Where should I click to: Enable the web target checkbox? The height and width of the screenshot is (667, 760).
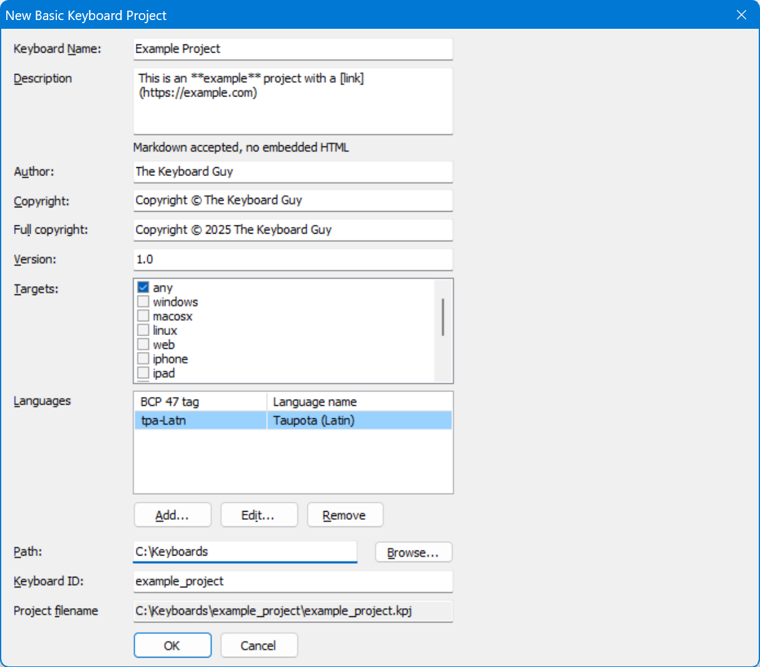coord(143,344)
